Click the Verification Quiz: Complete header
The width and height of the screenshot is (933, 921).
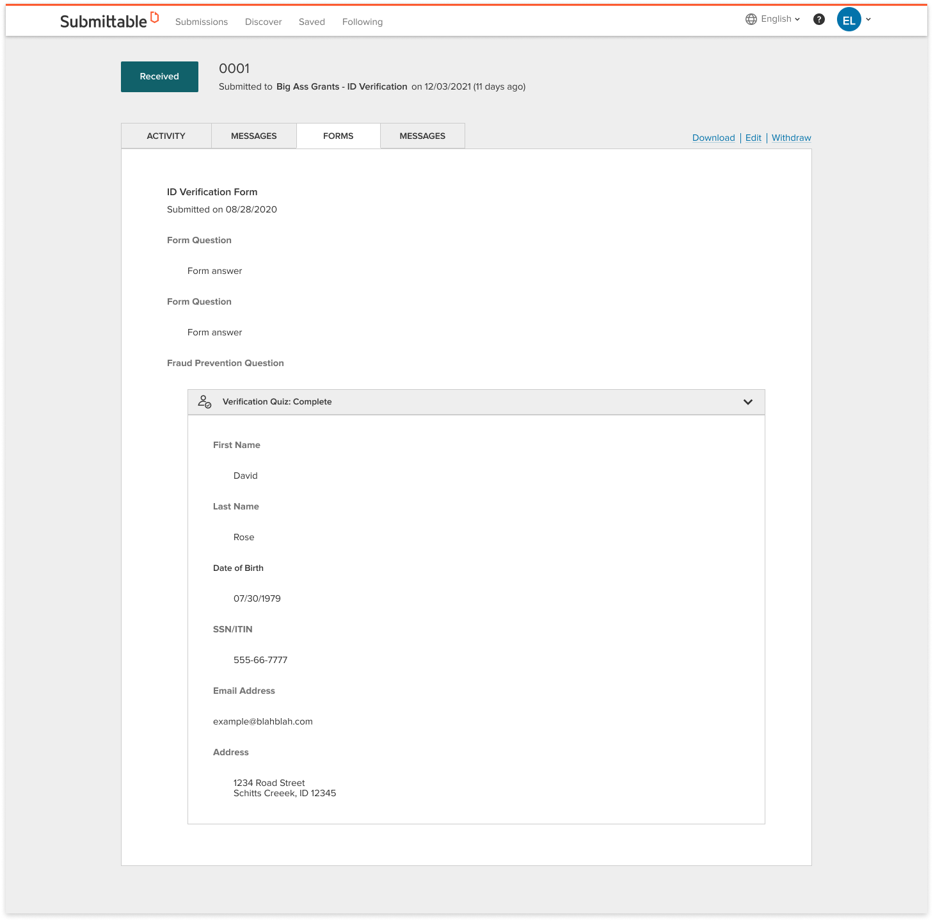point(476,402)
